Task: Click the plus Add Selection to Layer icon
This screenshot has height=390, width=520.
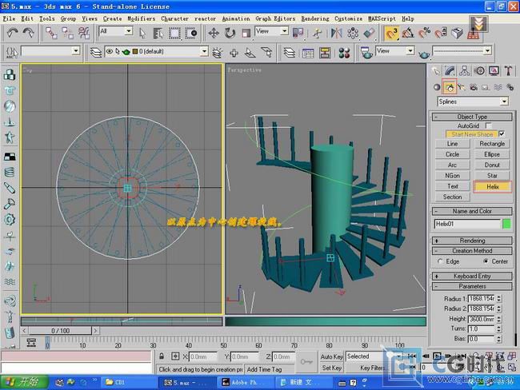Action: [234, 53]
